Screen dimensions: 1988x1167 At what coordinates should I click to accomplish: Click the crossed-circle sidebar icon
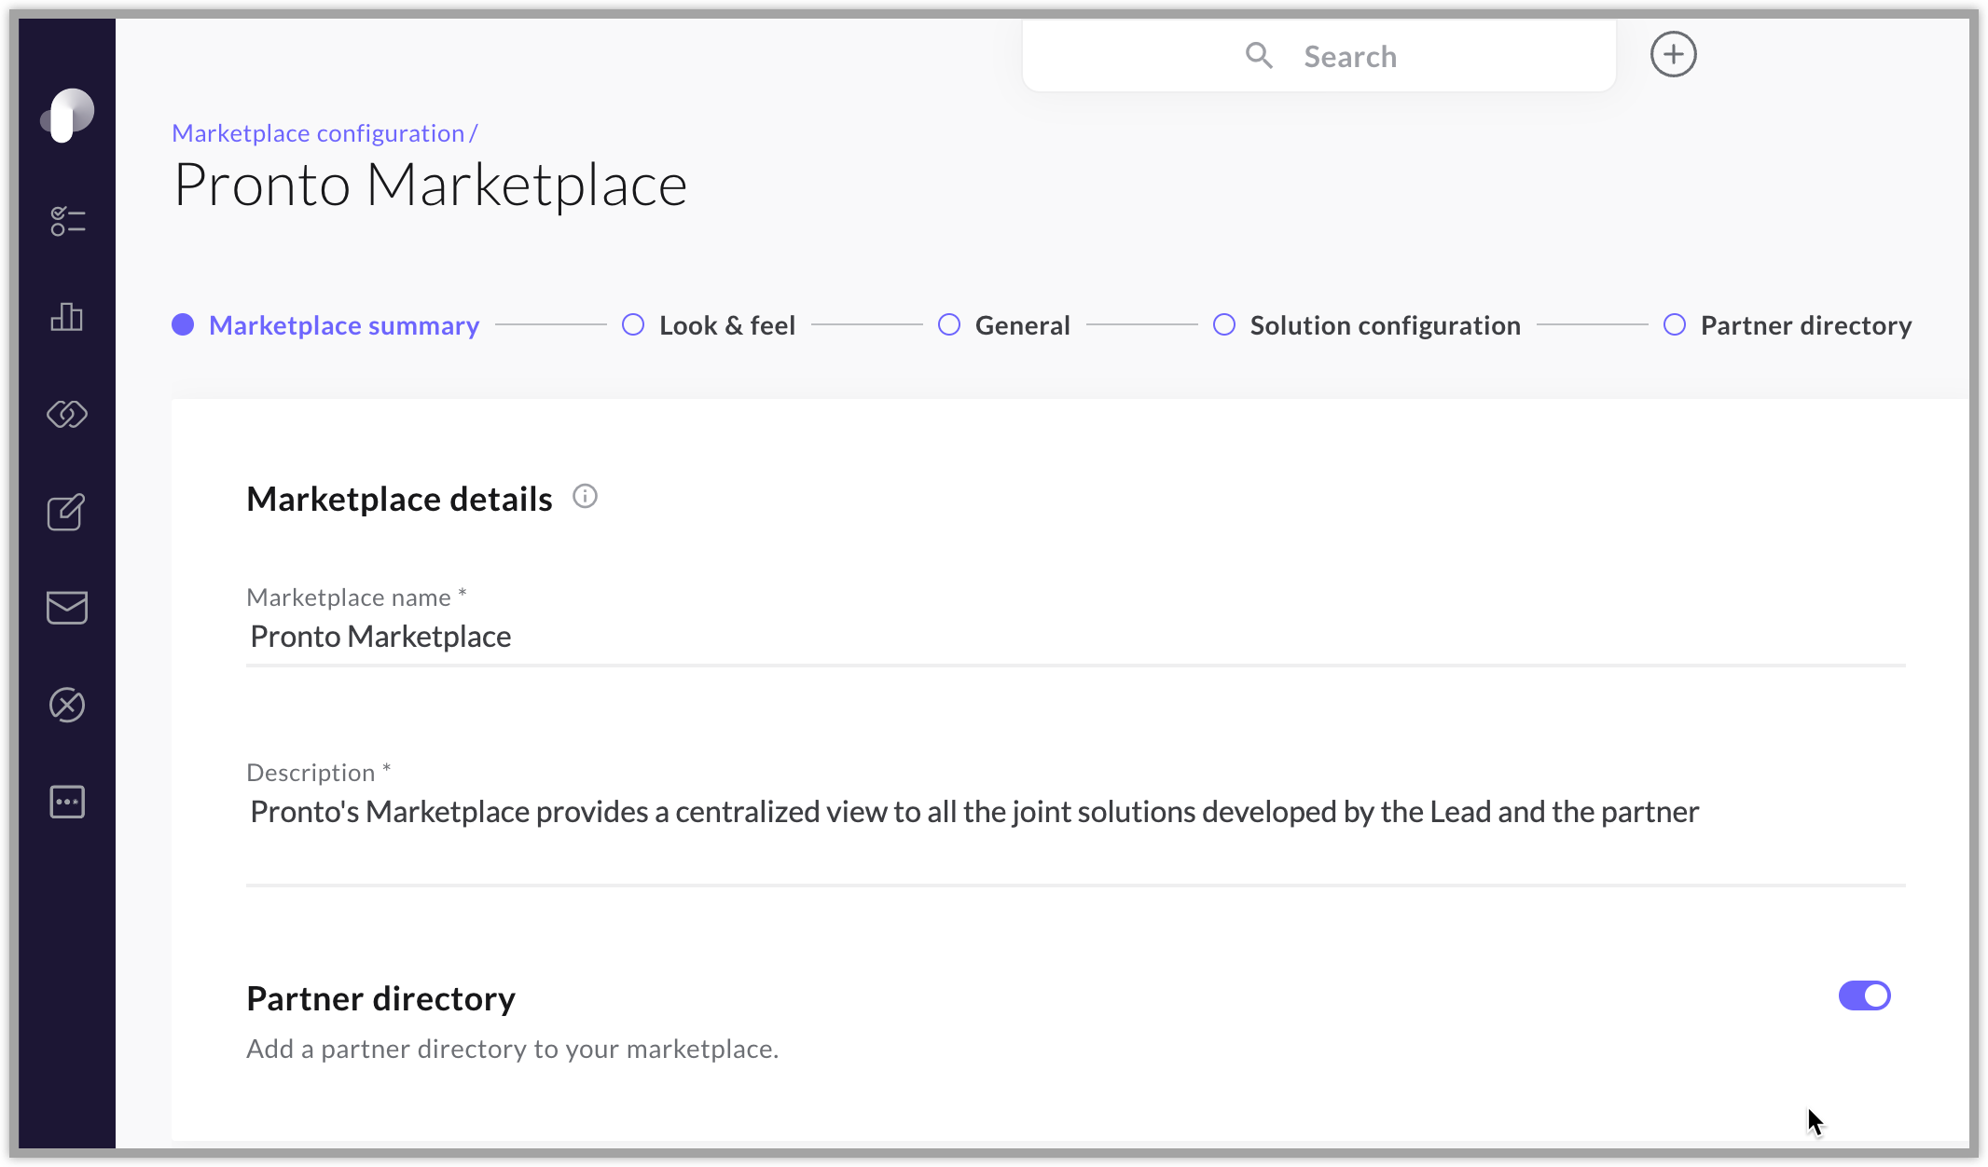[65, 706]
